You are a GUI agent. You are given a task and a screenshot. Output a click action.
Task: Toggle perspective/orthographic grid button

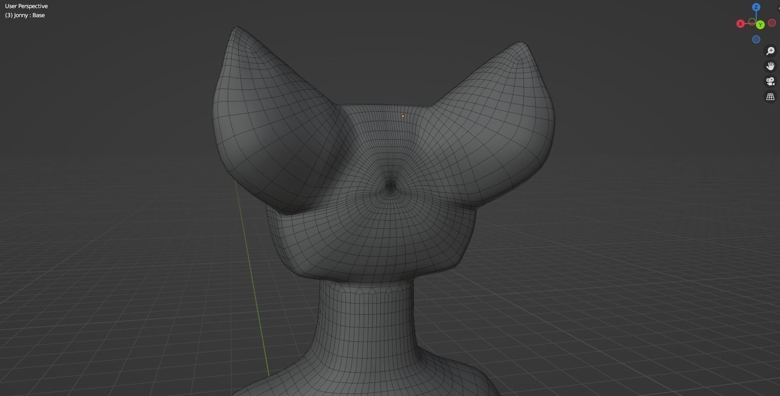point(770,96)
